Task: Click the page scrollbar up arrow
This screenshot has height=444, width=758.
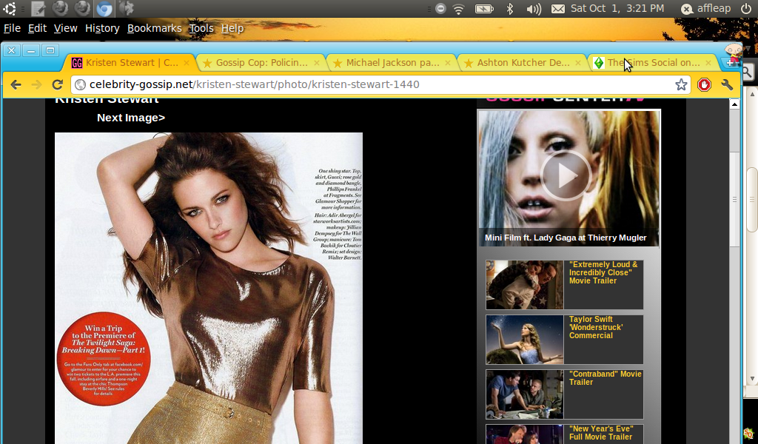Action: coord(734,104)
